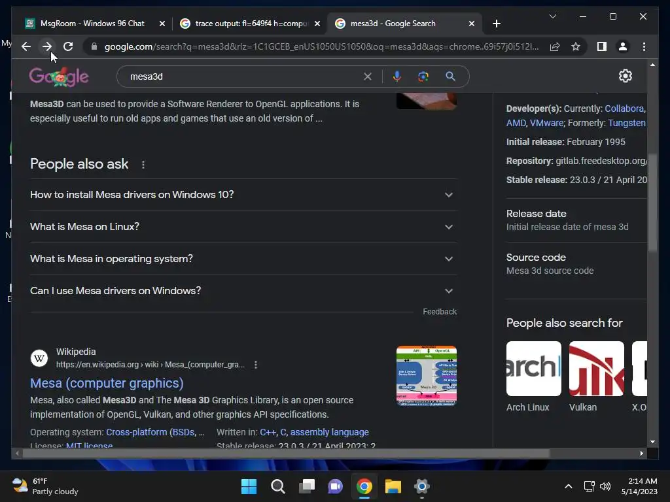The image size is (670, 502).
Task: Clear the mesa3d search box text
Action: point(368,76)
